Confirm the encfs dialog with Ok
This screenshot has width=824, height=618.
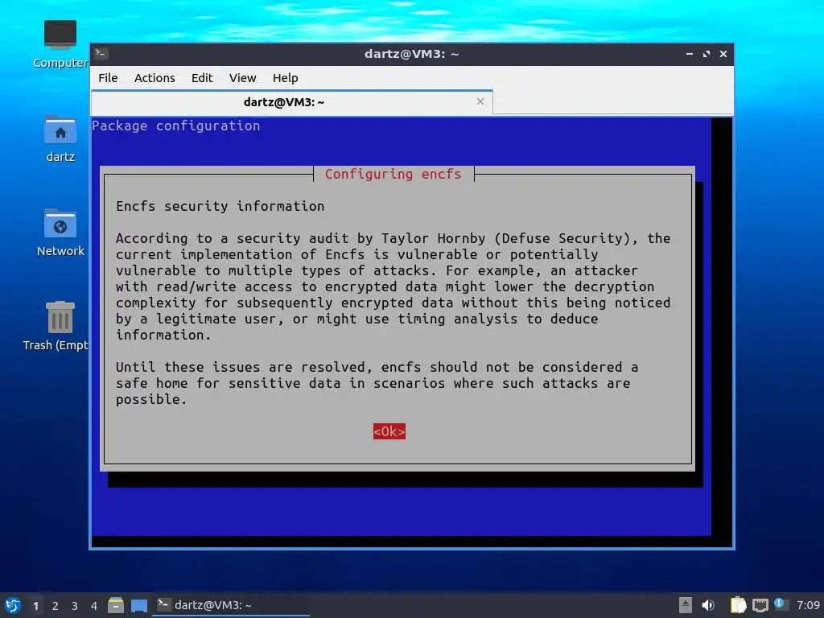[389, 431]
